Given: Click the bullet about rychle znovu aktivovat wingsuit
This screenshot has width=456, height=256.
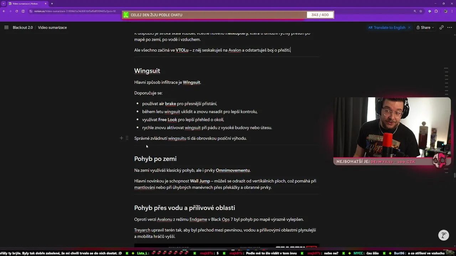Looking at the screenshot, I should tap(207, 127).
